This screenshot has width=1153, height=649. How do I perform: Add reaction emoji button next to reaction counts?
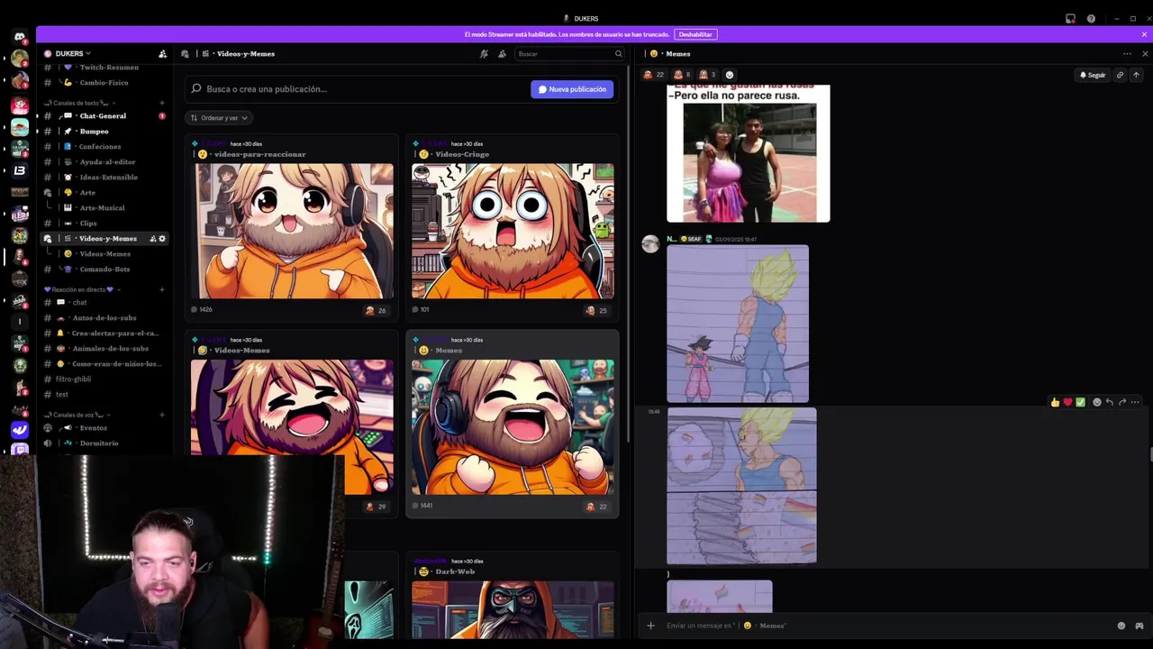pos(730,75)
